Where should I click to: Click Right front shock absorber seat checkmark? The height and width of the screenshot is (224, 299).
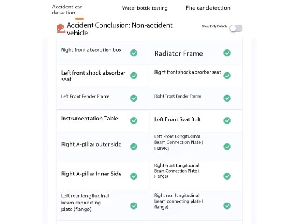(227, 76)
